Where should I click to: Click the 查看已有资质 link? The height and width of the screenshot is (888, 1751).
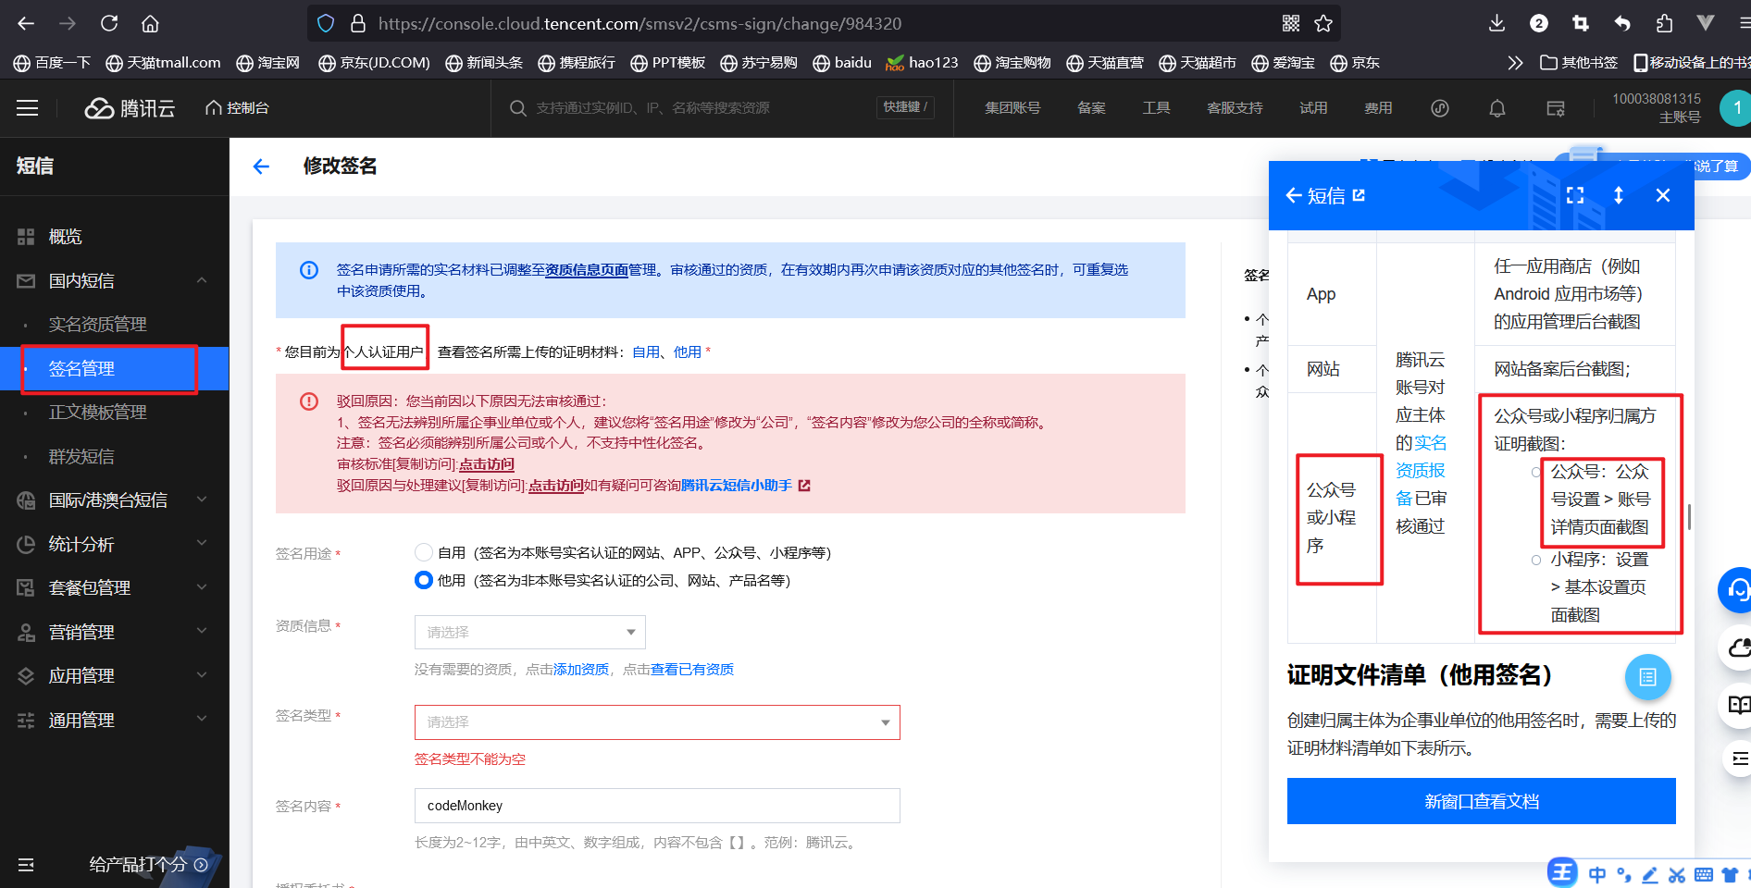[x=692, y=670]
